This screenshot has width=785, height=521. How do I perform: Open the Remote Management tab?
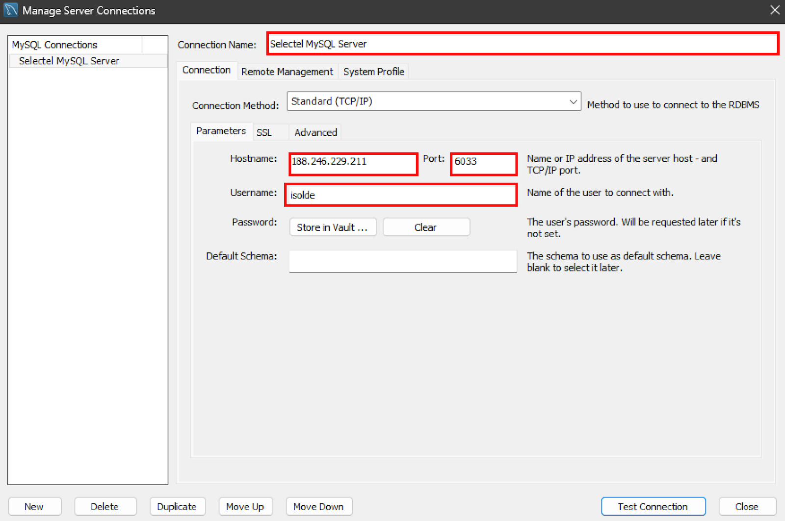point(287,72)
